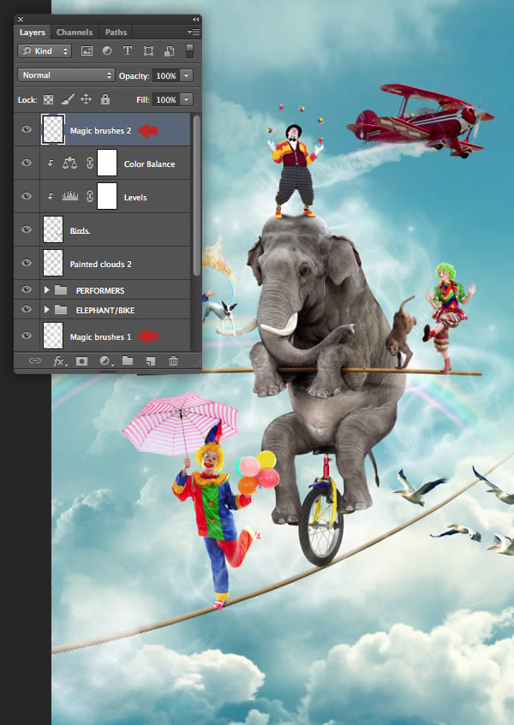The height and width of the screenshot is (725, 514).
Task: Select the Painted clouds 2 layer thumbnail
Action: (x=53, y=263)
